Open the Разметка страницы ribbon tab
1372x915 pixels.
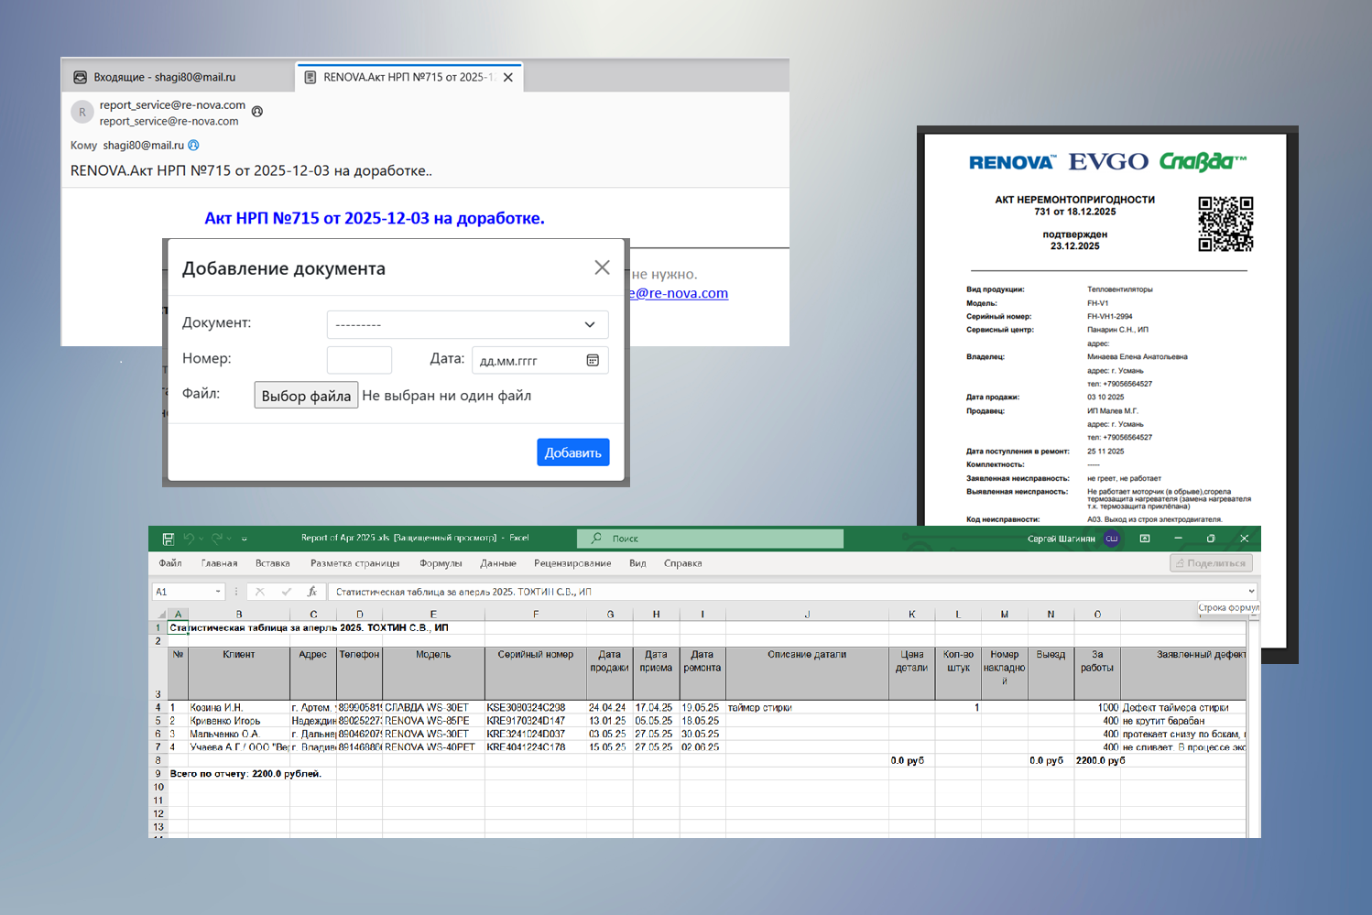pyautogui.click(x=355, y=563)
